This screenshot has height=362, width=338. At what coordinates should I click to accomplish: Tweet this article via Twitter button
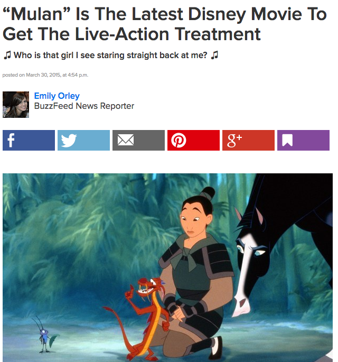click(83, 140)
